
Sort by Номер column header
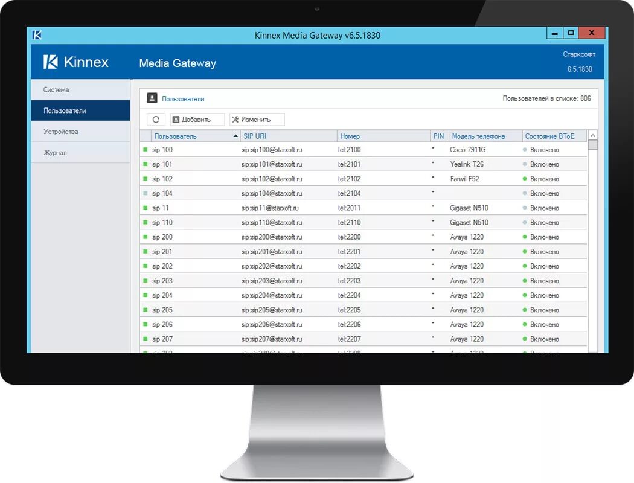(x=383, y=136)
